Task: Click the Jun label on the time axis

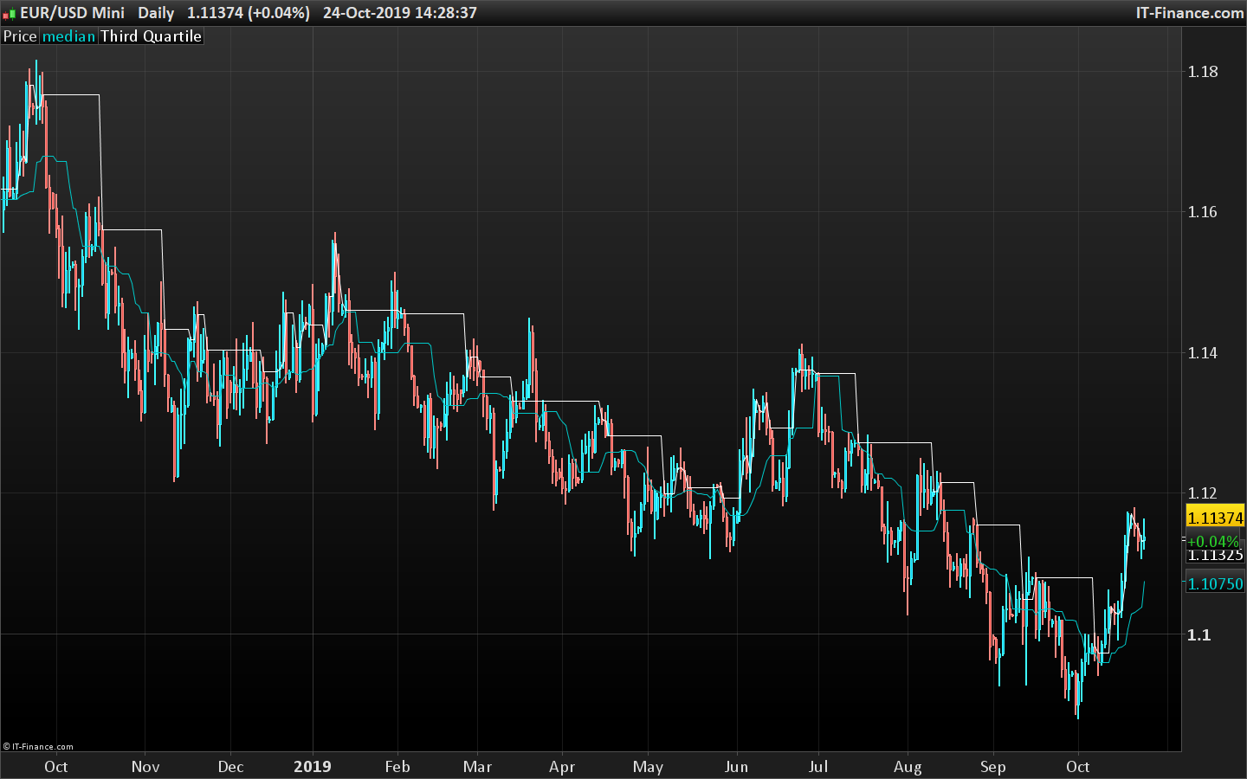Action: point(736,767)
